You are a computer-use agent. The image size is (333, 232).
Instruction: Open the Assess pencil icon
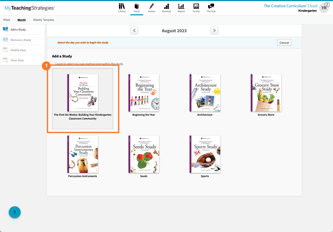(152, 7)
